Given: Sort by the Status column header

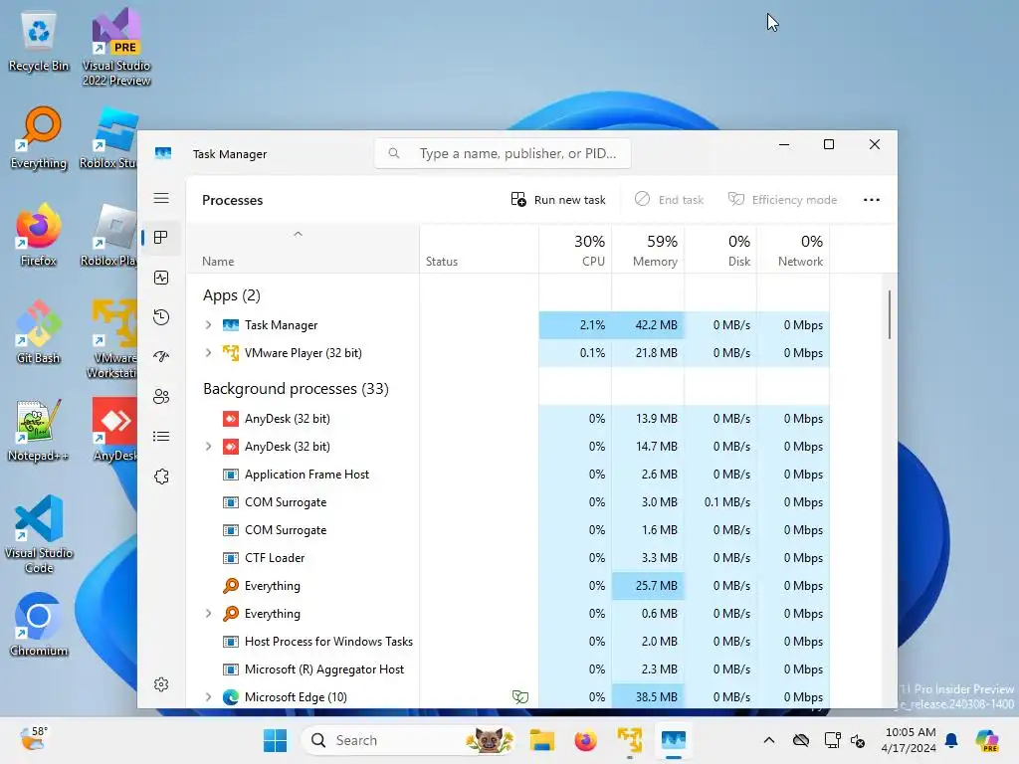Looking at the screenshot, I should 479,249.
